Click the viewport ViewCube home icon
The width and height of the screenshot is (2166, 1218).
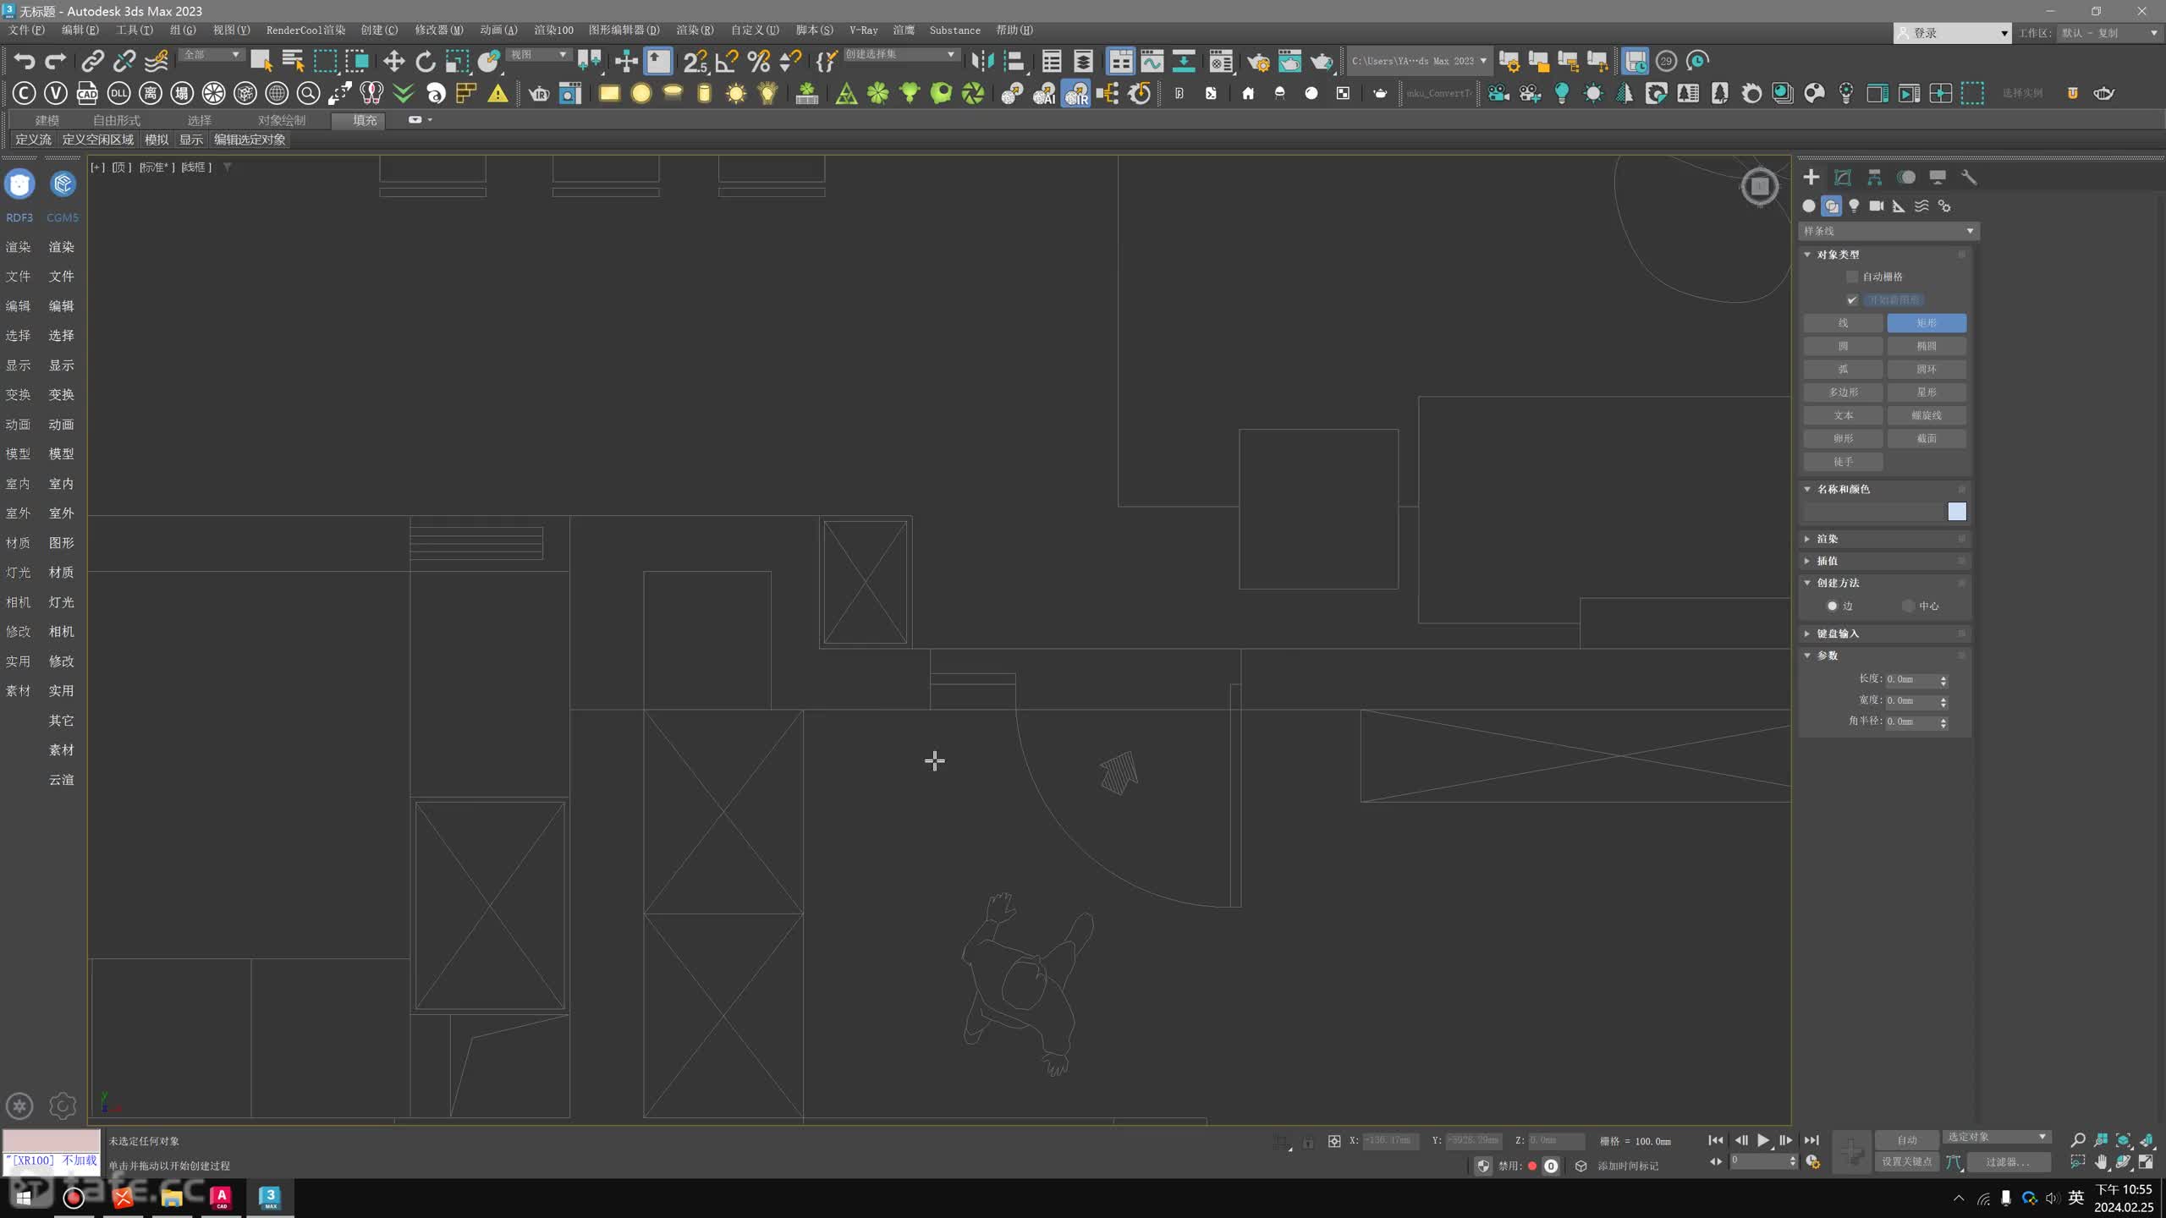[1760, 185]
